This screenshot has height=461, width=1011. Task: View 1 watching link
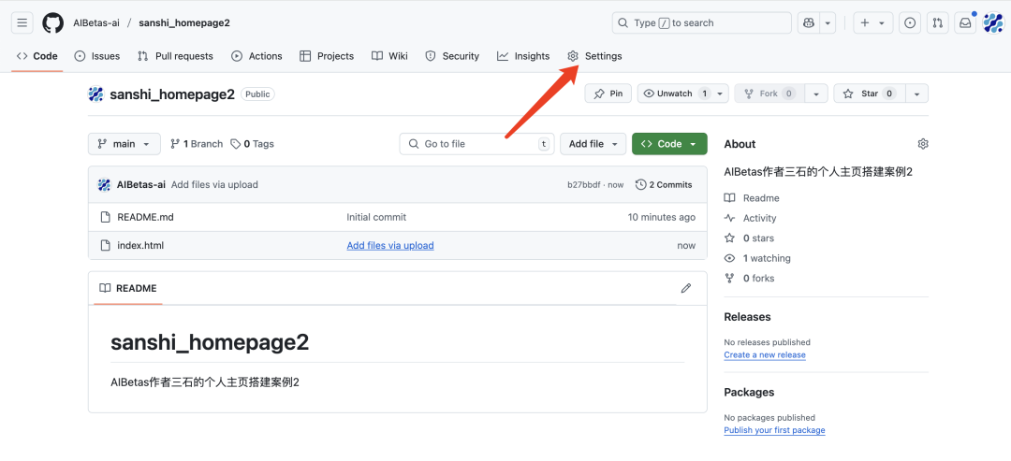tap(757, 258)
